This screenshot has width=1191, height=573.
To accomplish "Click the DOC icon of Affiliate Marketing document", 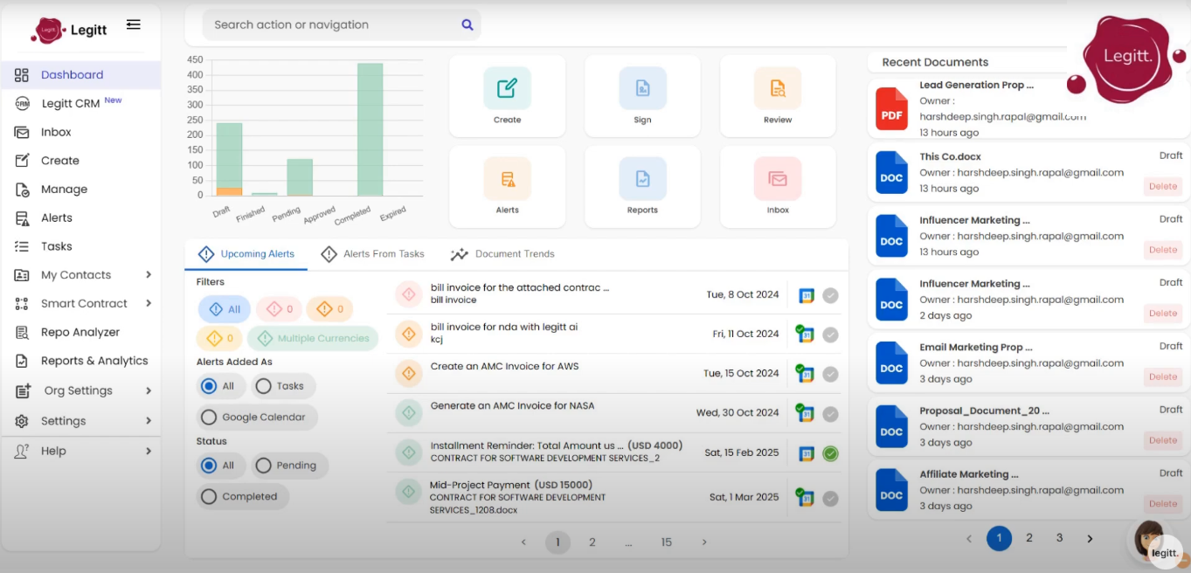I will [x=892, y=490].
